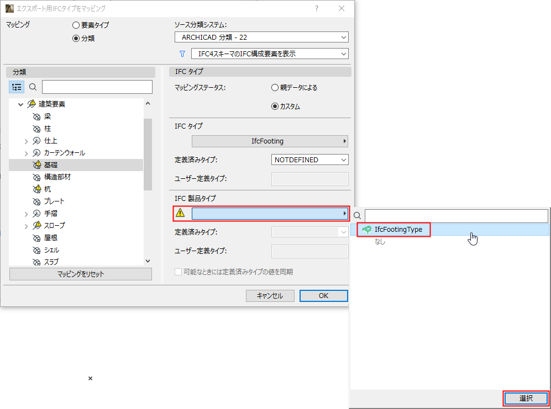Click the icon next to カーテンウォール
Viewport: 551px width, 409px height.
tap(36, 153)
